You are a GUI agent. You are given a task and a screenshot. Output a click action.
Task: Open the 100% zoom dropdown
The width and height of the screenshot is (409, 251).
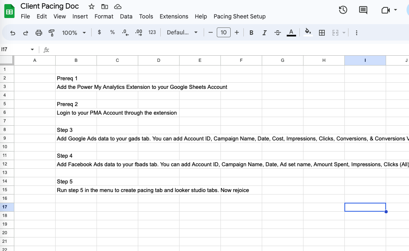pos(74,33)
